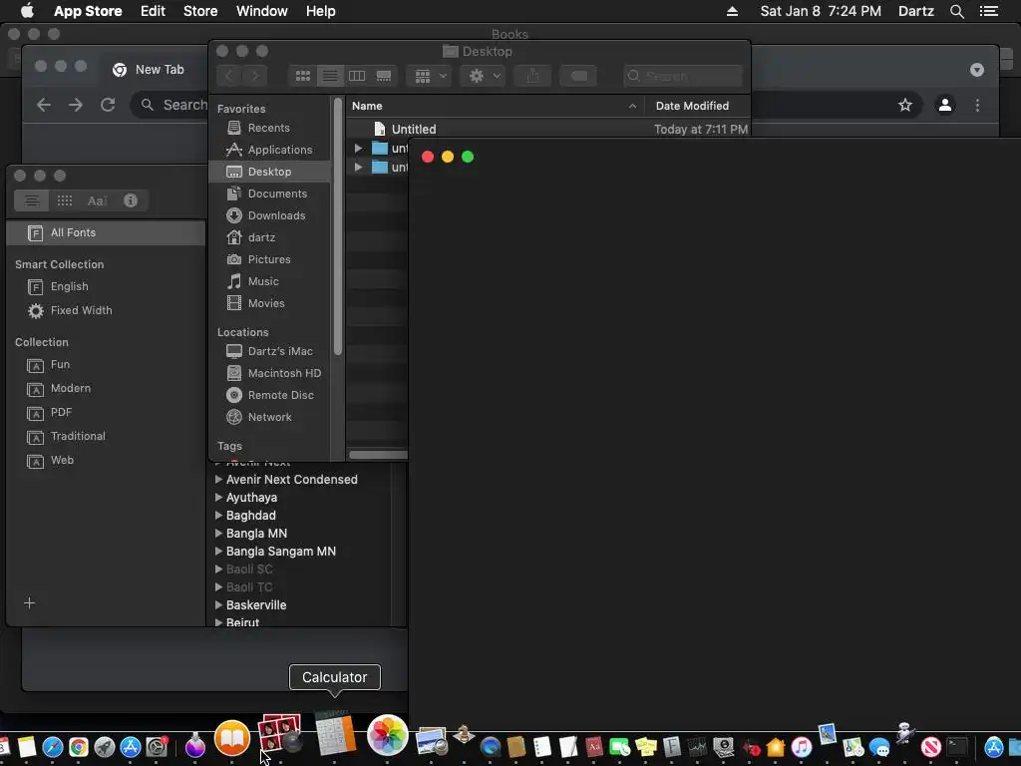Viewport: 1021px width, 766px height.
Task: Expand Baghdad font family
Action: (x=218, y=516)
